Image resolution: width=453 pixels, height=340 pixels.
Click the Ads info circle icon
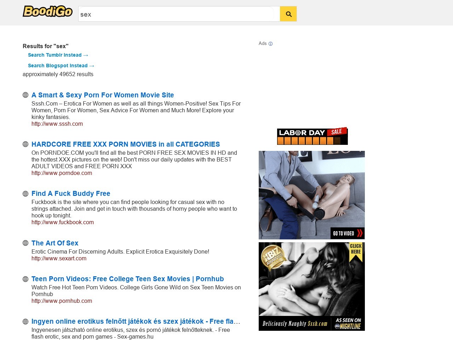coord(270,44)
